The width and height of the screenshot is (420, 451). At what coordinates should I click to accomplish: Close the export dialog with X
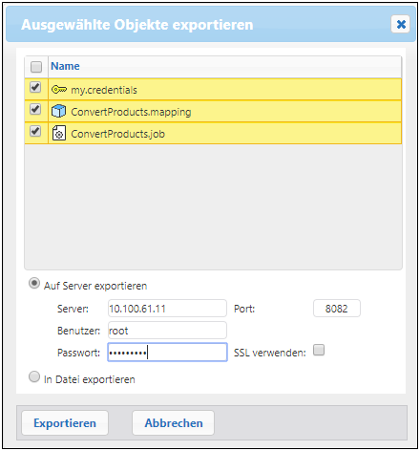(401, 24)
